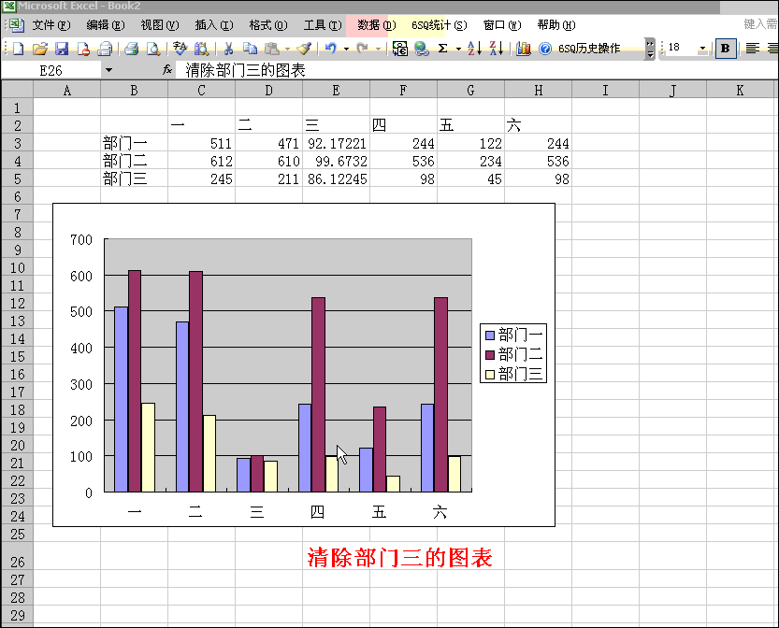Viewport: 779px width, 628px height.
Task: Open the Paste options dropdown arrow
Action: (287, 49)
